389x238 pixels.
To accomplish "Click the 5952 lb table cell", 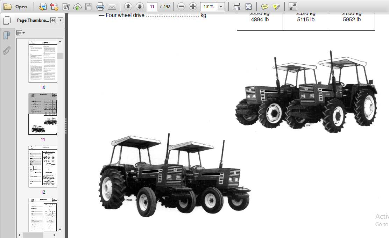I will (352, 20).
